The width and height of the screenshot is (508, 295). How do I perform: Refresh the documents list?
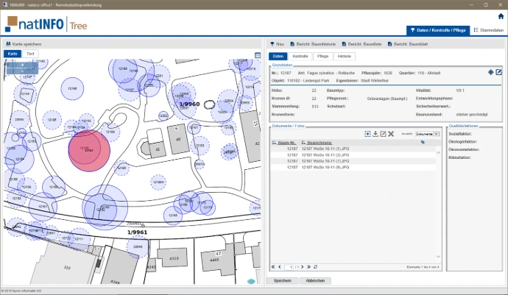point(315,267)
